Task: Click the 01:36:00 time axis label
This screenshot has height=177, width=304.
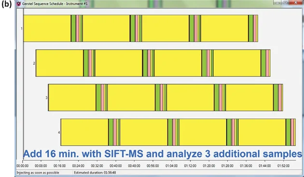Action: click(x=246, y=166)
